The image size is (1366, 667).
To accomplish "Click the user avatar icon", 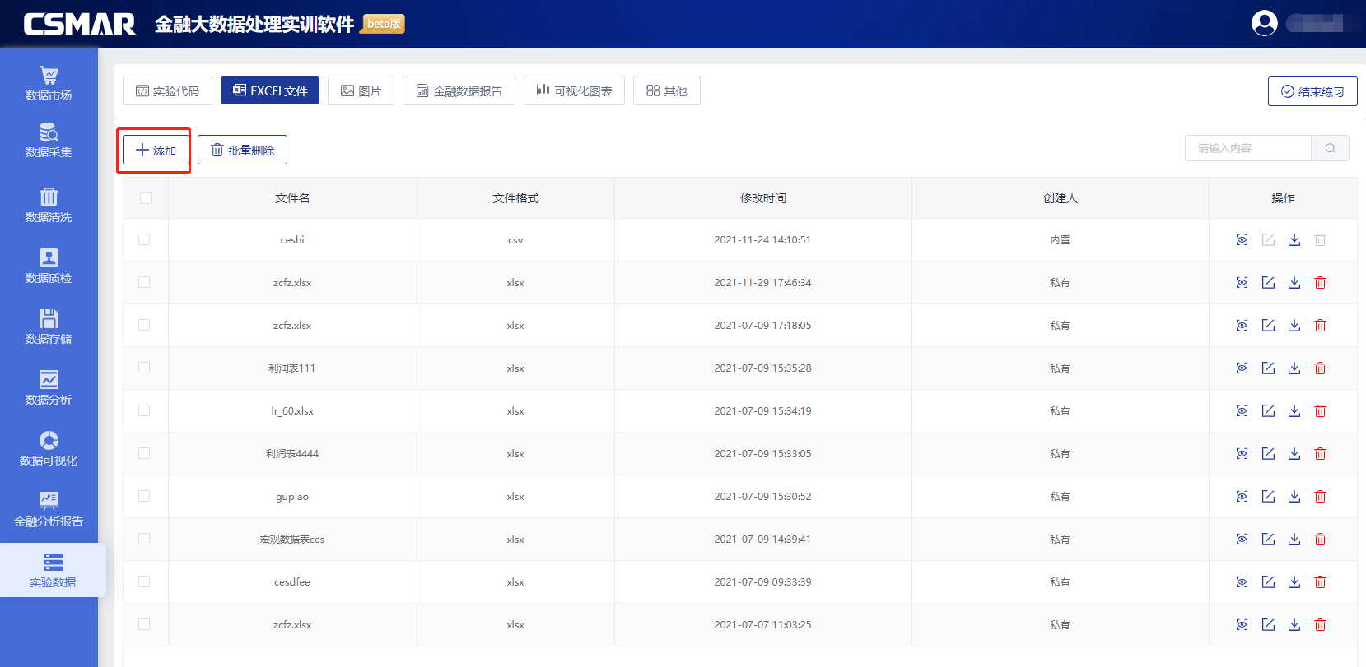I will pyautogui.click(x=1264, y=23).
